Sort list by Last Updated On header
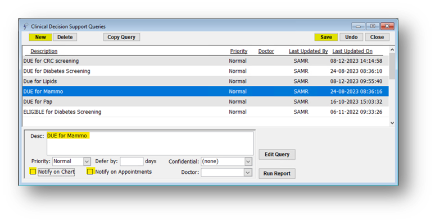Screen dimensions: 435x222 point(352,51)
